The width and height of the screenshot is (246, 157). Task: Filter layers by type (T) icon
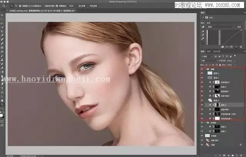tap(223, 56)
